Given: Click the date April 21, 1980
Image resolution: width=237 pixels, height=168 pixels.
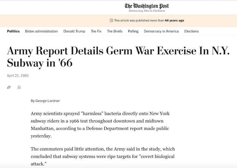Looking at the screenshot, I should (x=18, y=76).
